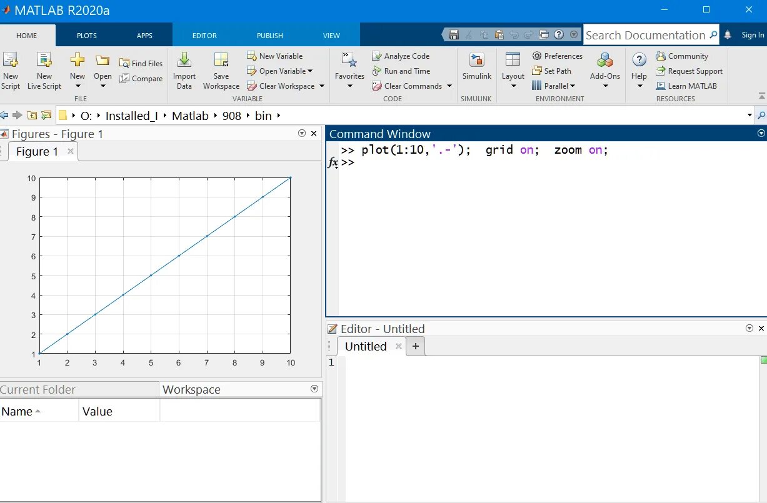Open the address bar history dropdown

[x=749, y=115]
